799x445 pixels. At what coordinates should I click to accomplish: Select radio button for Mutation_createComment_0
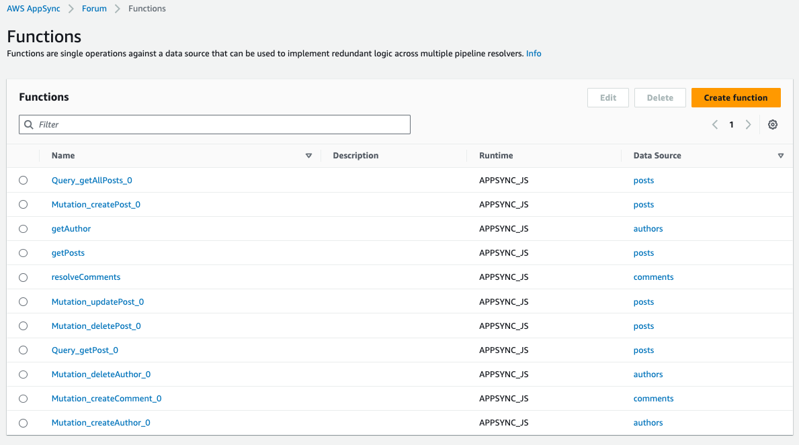tap(24, 399)
